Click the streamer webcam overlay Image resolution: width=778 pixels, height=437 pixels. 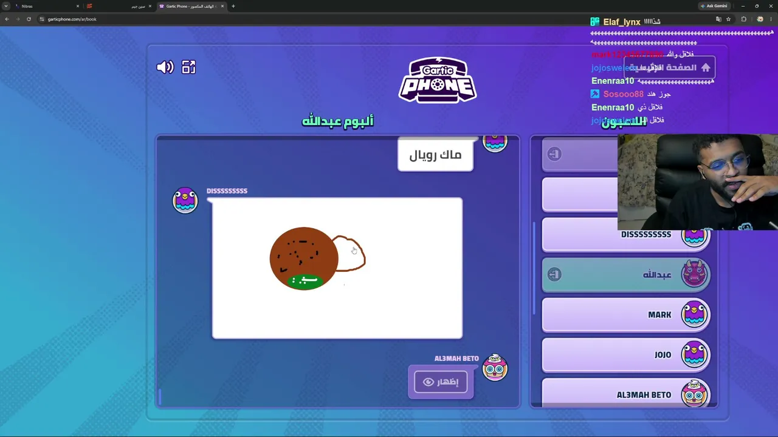[x=698, y=182]
